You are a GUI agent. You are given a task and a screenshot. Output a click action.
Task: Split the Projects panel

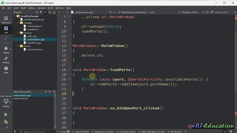click(50, 12)
